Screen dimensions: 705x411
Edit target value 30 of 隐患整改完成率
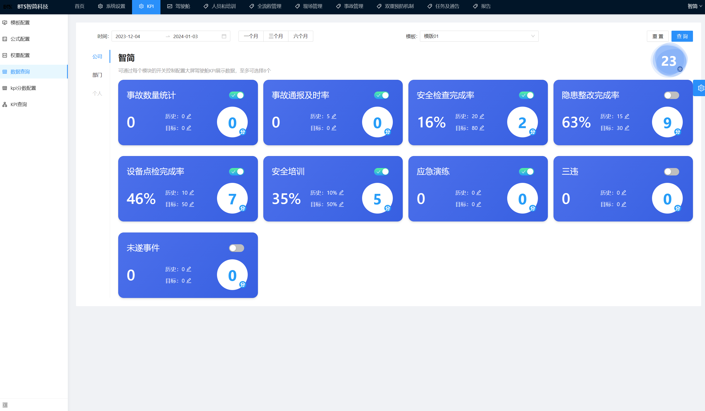[x=627, y=128]
